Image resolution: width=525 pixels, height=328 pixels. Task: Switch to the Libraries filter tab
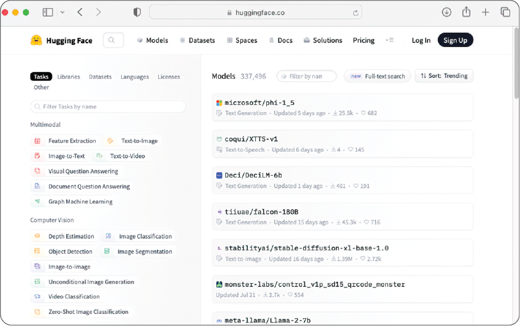(69, 76)
